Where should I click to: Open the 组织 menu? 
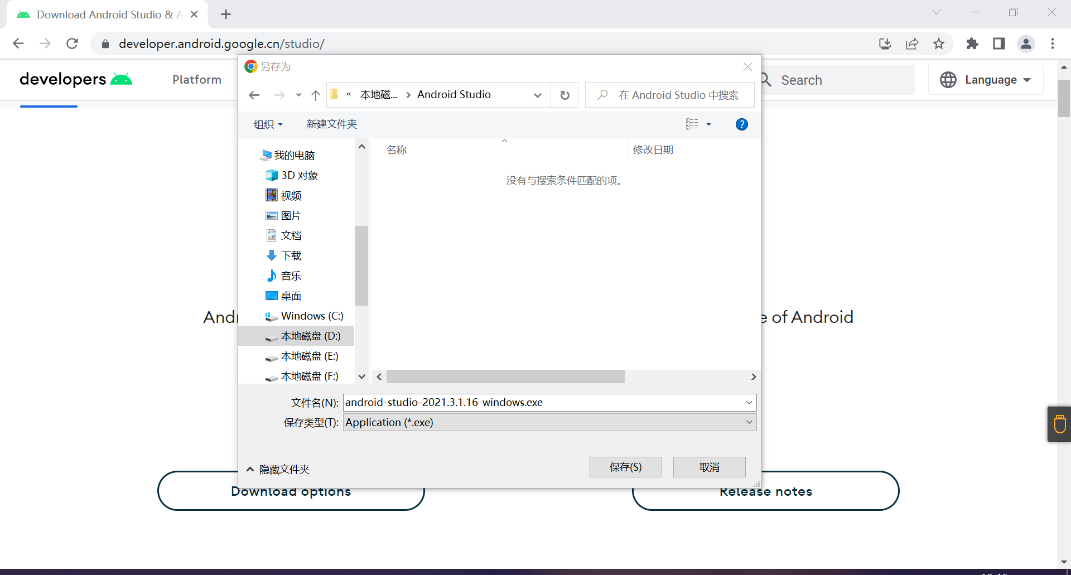pyautogui.click(x=268, y=124)
